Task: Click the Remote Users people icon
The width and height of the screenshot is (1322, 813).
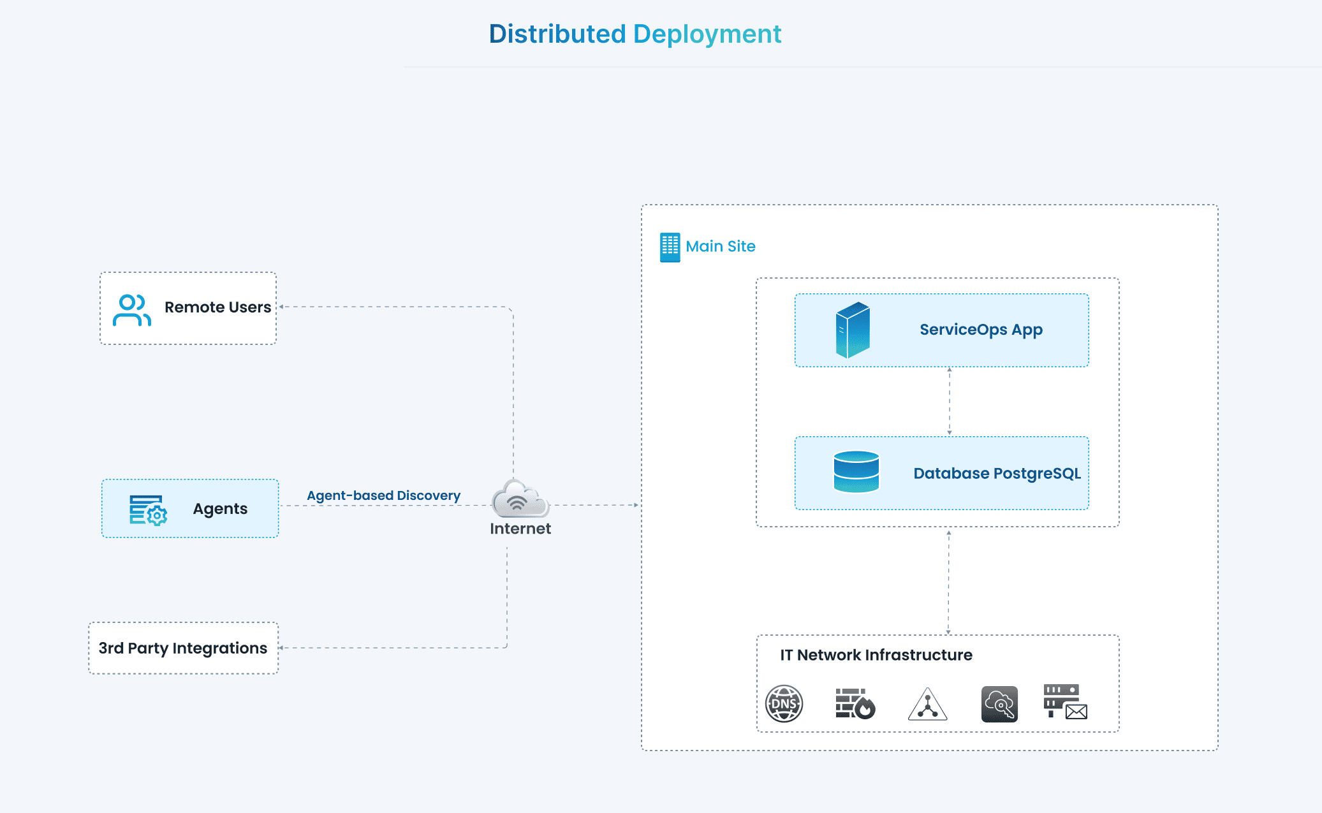Action: pyautogui.click(x=132, y=310)
